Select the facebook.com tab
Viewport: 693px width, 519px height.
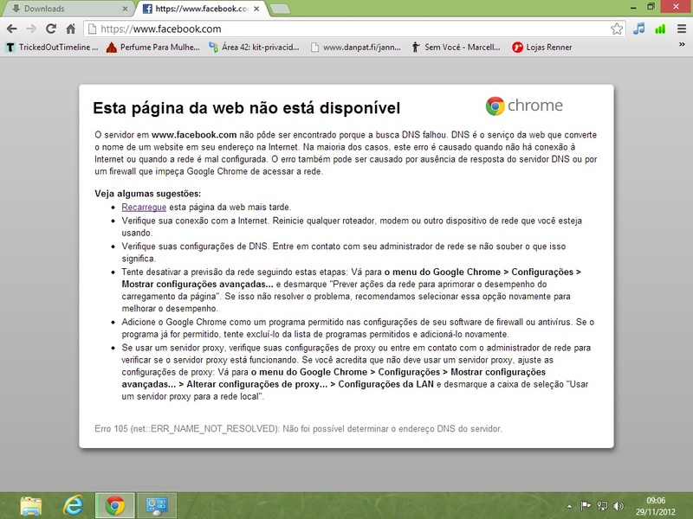(201, 9)
